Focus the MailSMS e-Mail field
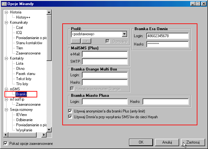This screenshot has height=149, width=208. pos(105,54)
